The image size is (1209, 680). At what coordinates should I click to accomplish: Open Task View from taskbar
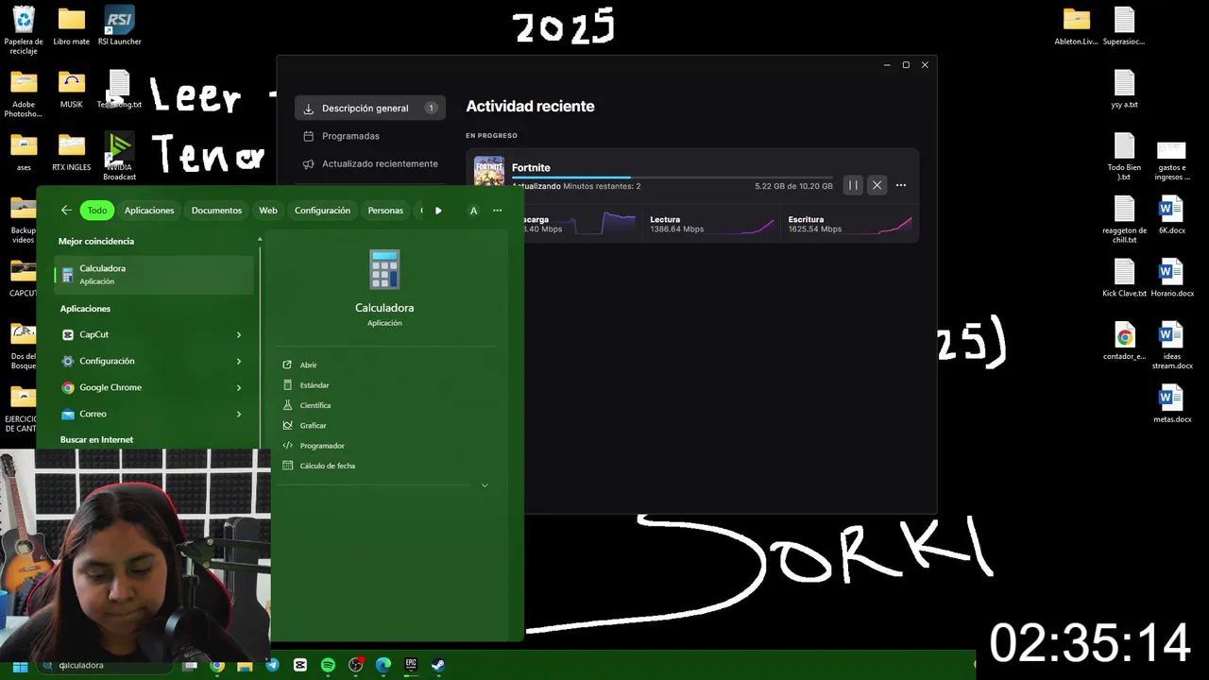(x=190, y=666)
